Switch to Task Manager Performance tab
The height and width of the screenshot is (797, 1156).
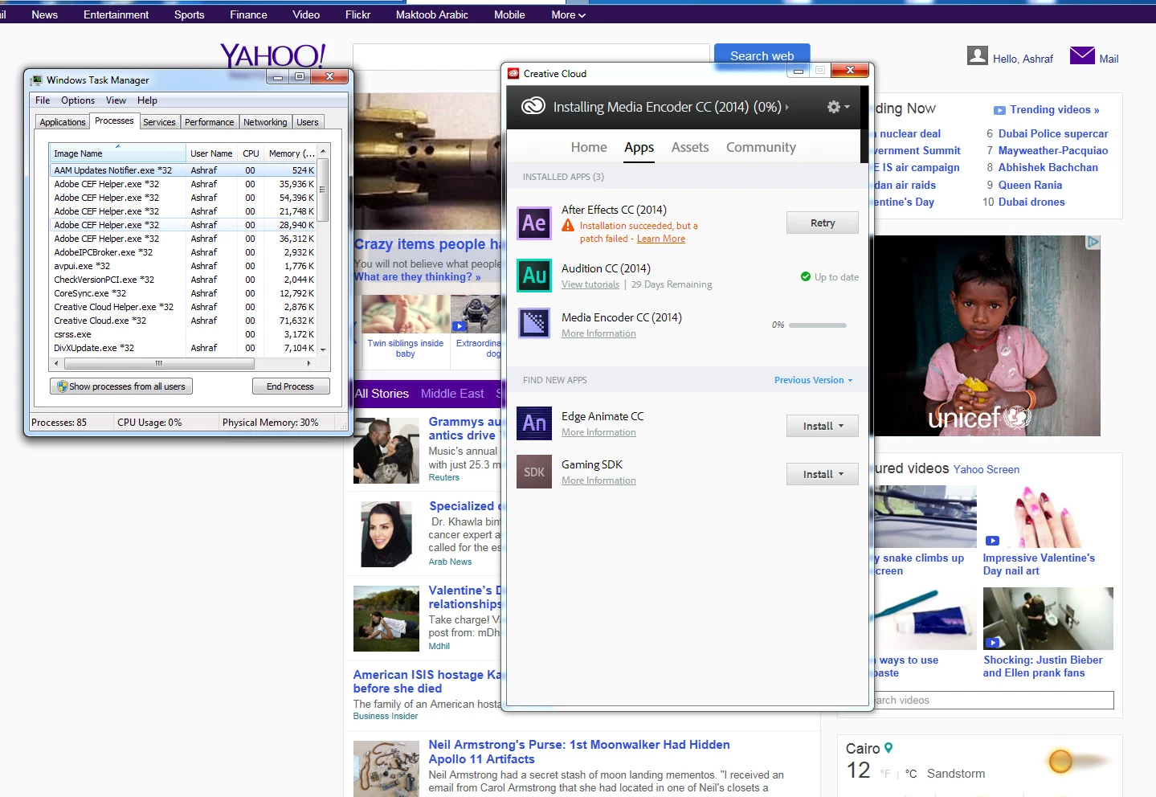click(209, 122)
